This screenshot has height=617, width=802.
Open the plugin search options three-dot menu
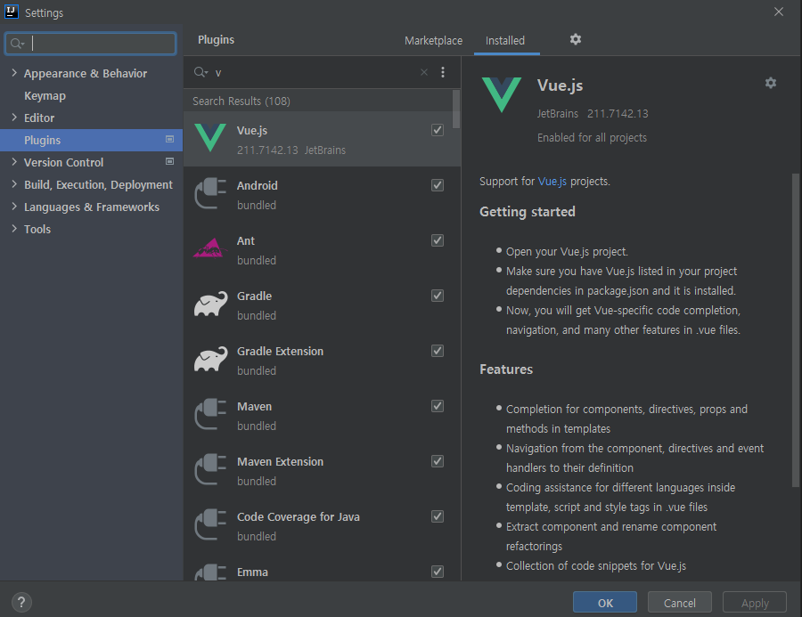(443, 72)
